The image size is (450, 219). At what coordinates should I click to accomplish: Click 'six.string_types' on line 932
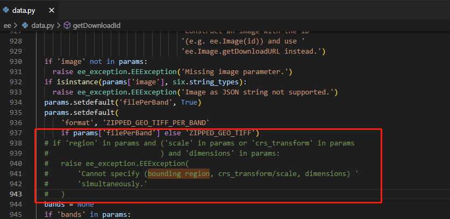pyautogui.click(x=205, y=82)
